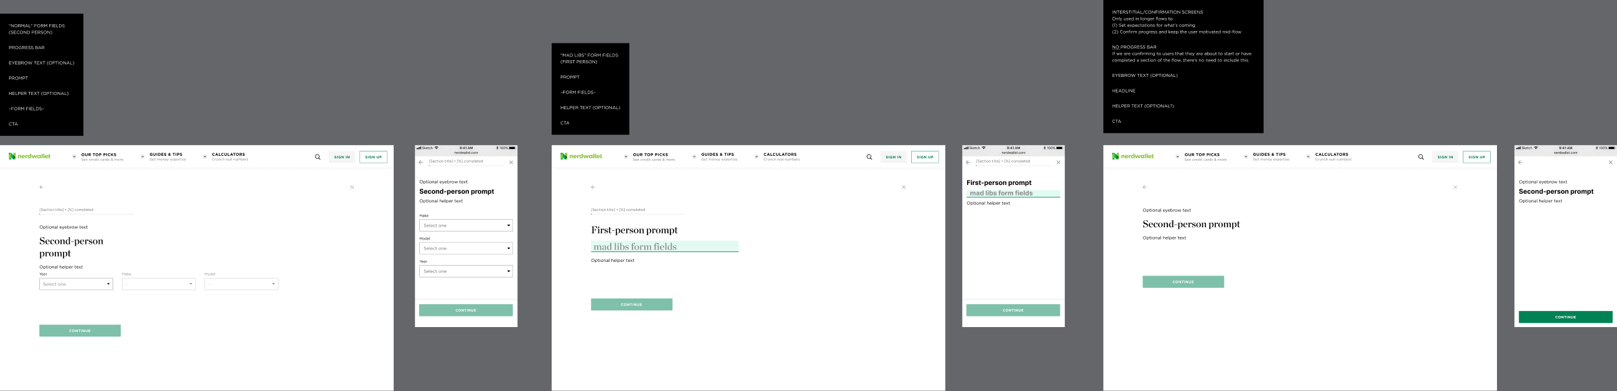Screen dimensions: 1617x391
Task: Click the nerdwallet logo on the desktop page with Year dropdown
Action: 29,156
